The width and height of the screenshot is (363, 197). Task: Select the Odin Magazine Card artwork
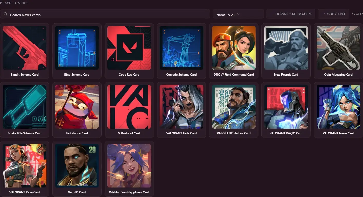tap(338, 48)
